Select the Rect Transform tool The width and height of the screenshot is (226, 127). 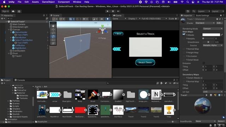[53, 40]
